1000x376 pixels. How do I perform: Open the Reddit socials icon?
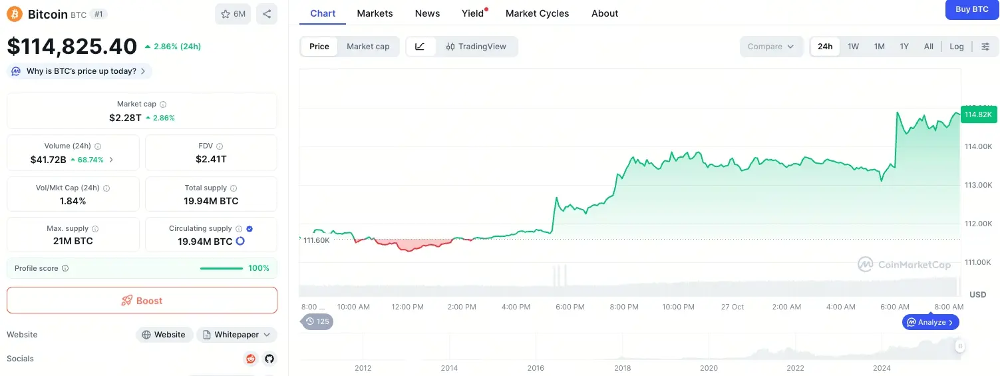pos(251,359)
